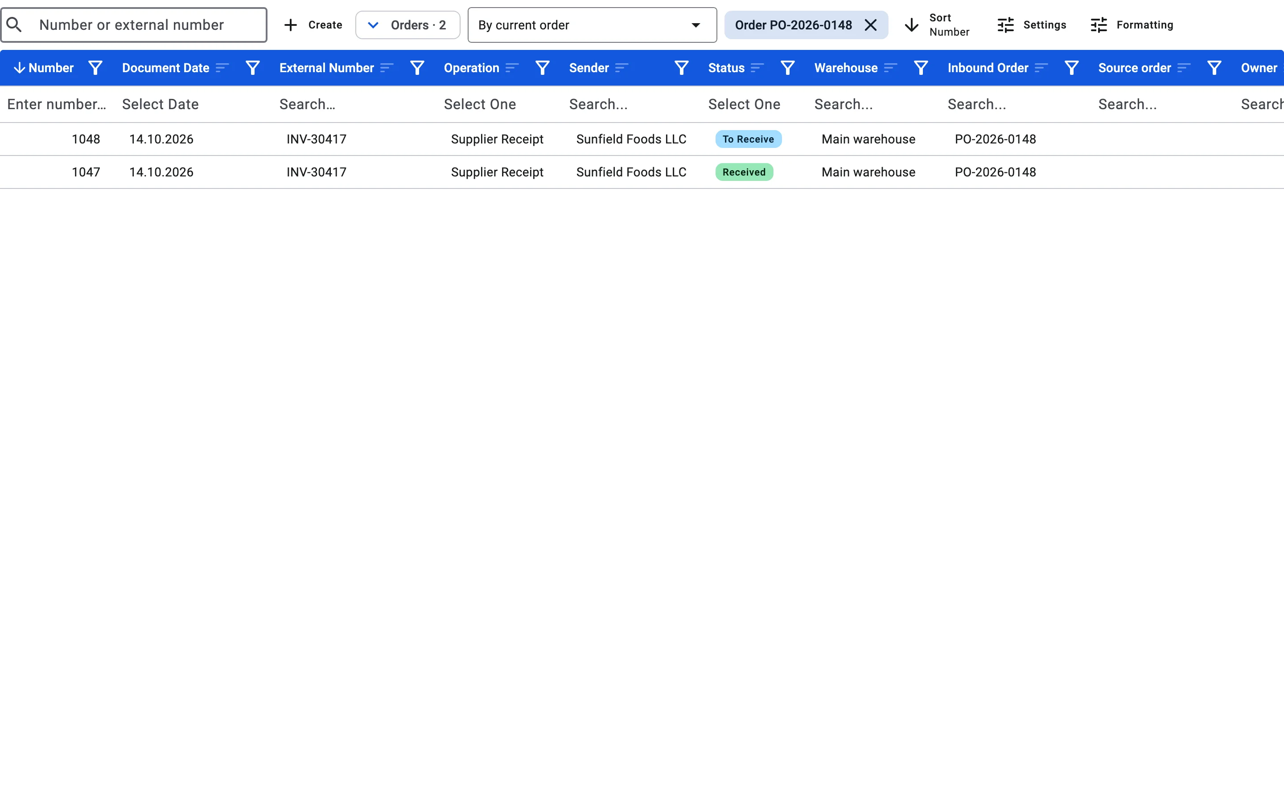The image size is (1284, 802).
Task: Toggle Sort Number direction arrow
Action: click(x=912, y=25)
